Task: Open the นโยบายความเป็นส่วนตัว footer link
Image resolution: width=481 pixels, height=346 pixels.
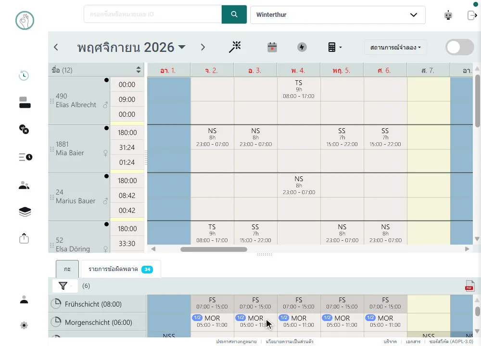Action: 289,341
